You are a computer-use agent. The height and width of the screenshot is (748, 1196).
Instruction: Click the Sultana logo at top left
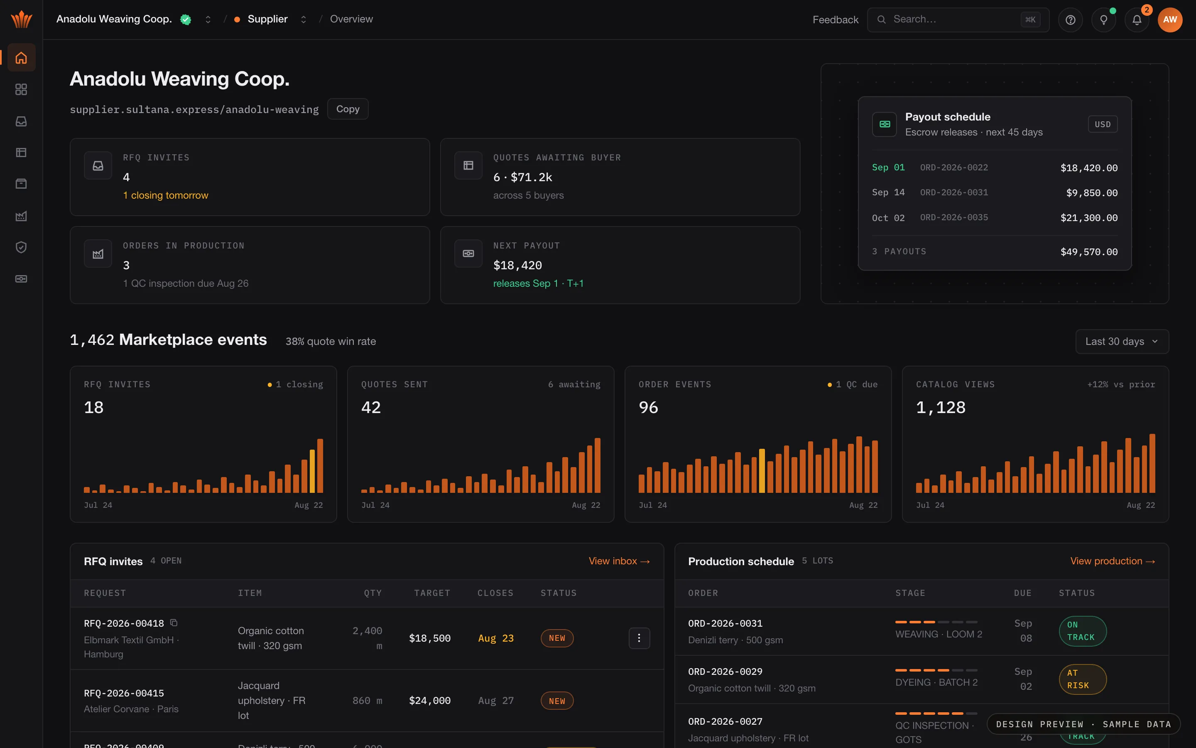coord(21,20)
